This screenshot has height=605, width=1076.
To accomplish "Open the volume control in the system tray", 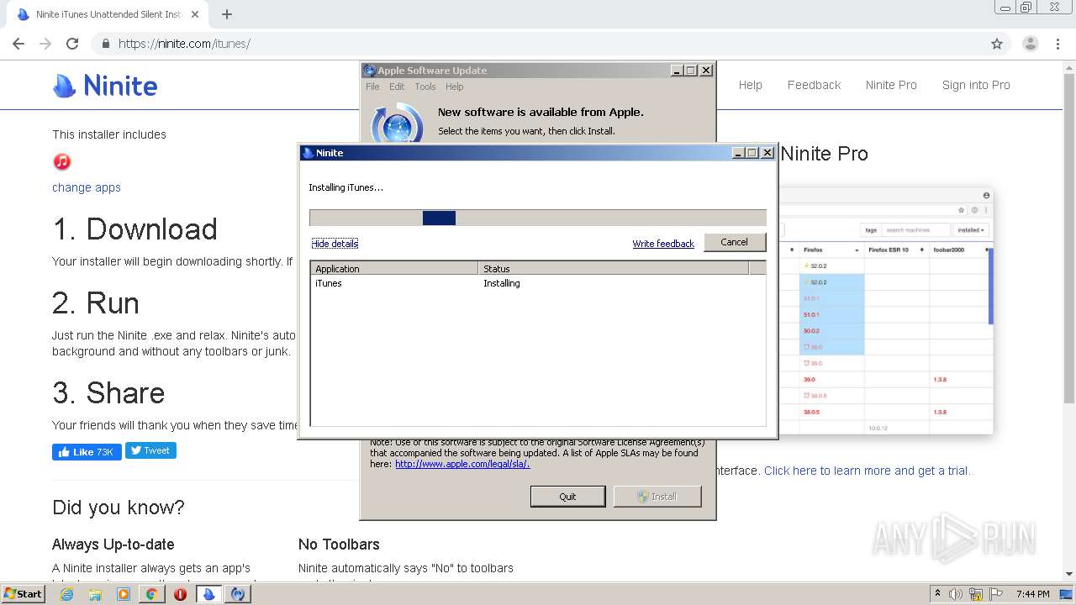I will [x=956, y=594].
